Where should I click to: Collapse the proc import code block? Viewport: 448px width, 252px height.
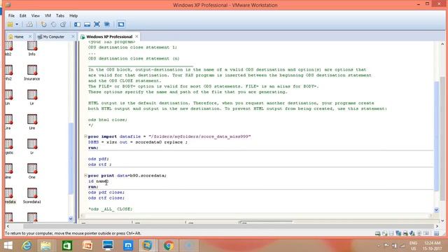click(85, 136)
